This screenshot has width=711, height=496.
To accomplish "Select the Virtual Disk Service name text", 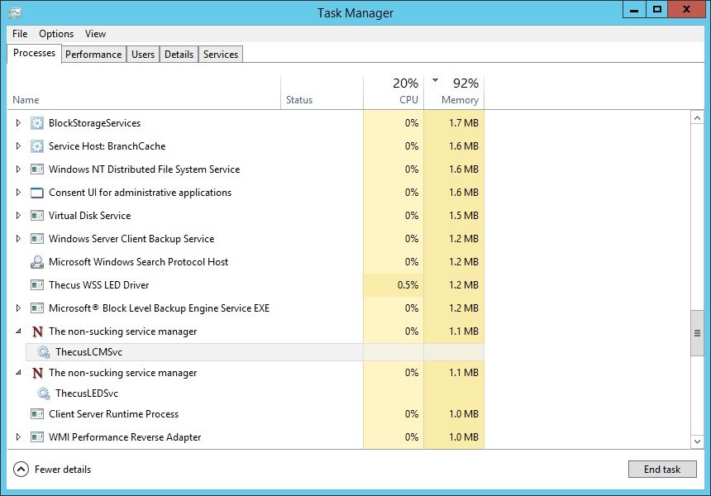I will pos(90,216).
